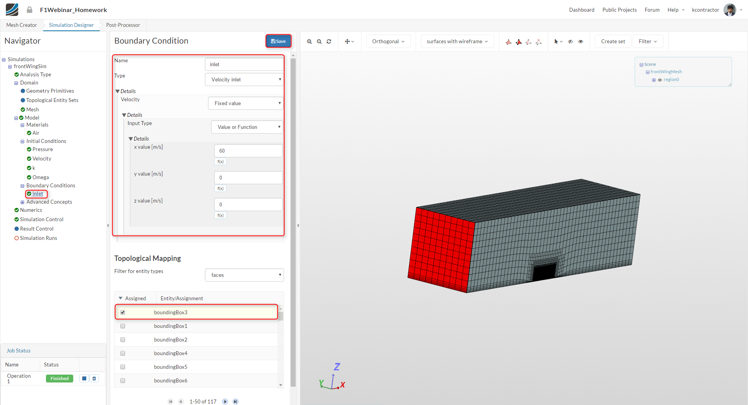Switch to the Post-Processor tab
The width and height of the screenshot is (748, 405).
coord(123,25)
